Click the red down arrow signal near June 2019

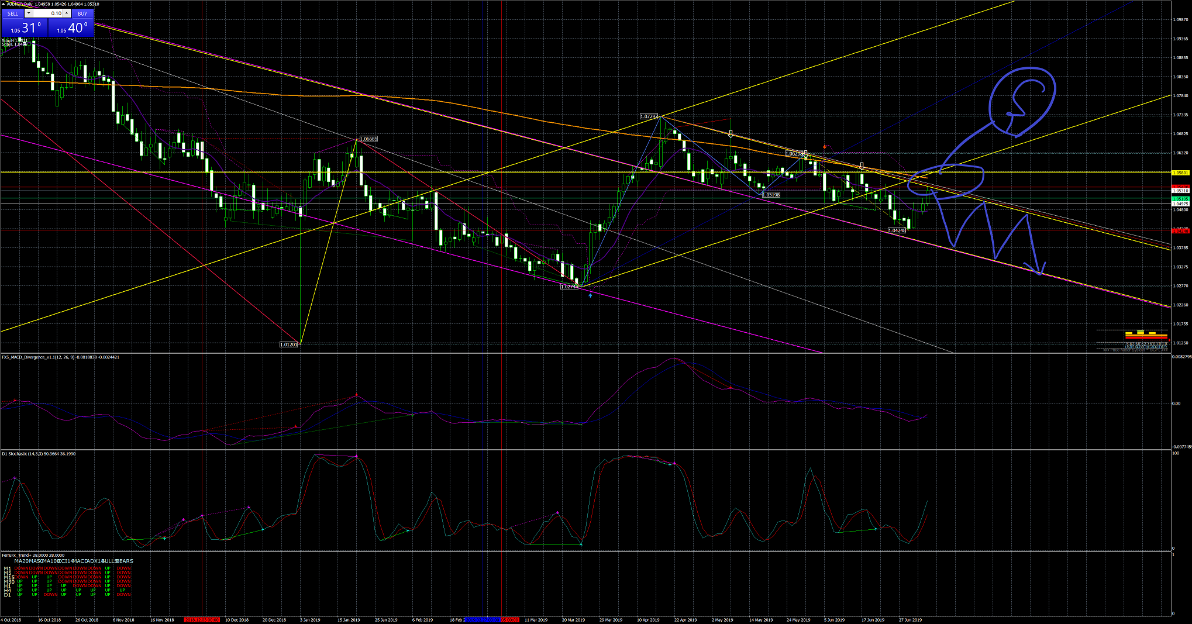(x=824, y=147)
